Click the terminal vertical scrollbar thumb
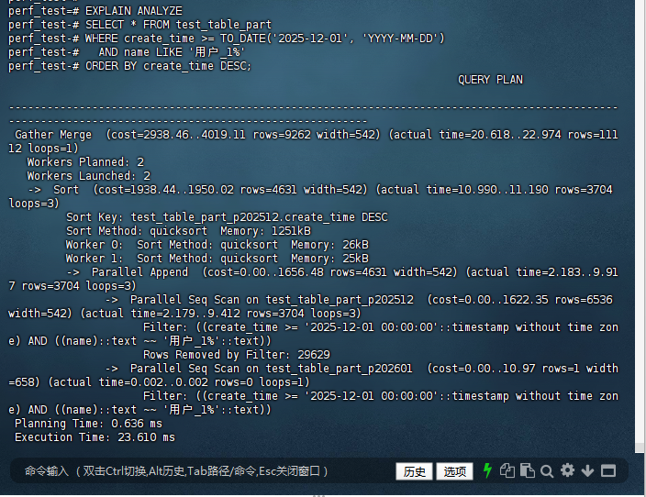This screenshot has width=646, height=497. [640, 448]
